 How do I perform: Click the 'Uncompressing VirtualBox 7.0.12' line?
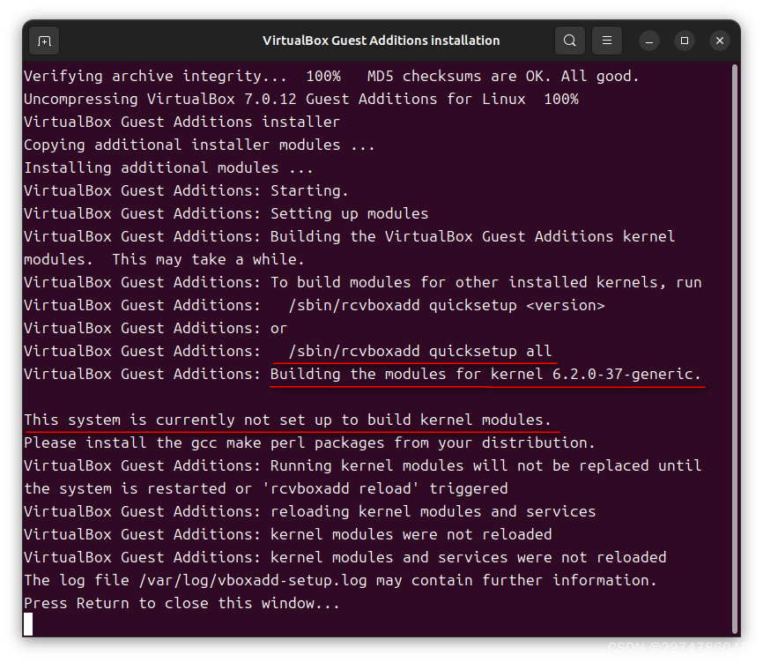[x=301, y=100]
